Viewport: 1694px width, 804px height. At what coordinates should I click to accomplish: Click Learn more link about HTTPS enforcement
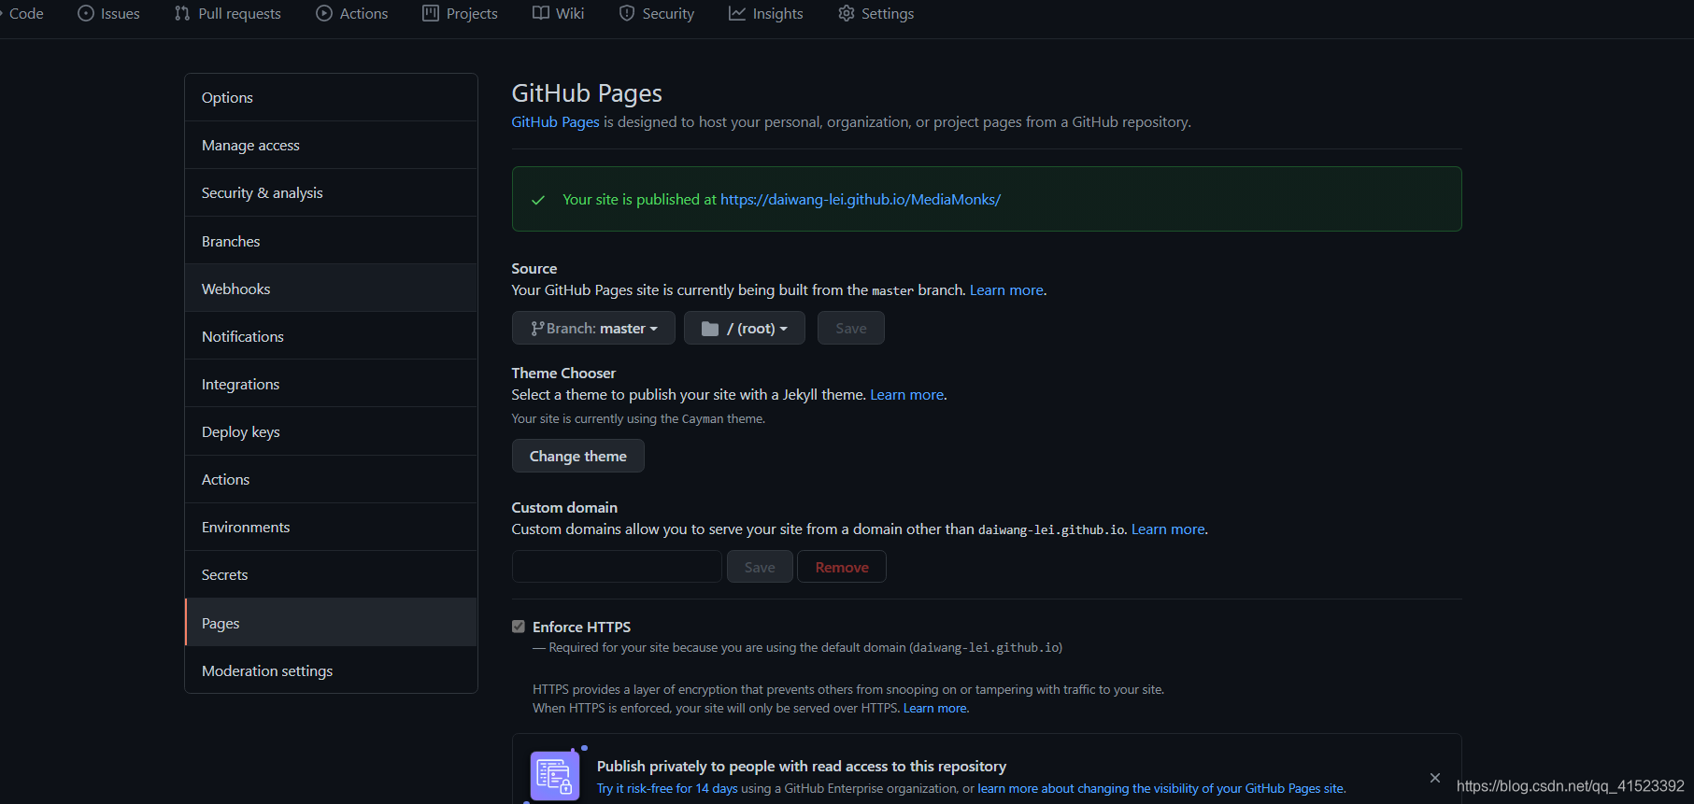[x=935, y=709]
